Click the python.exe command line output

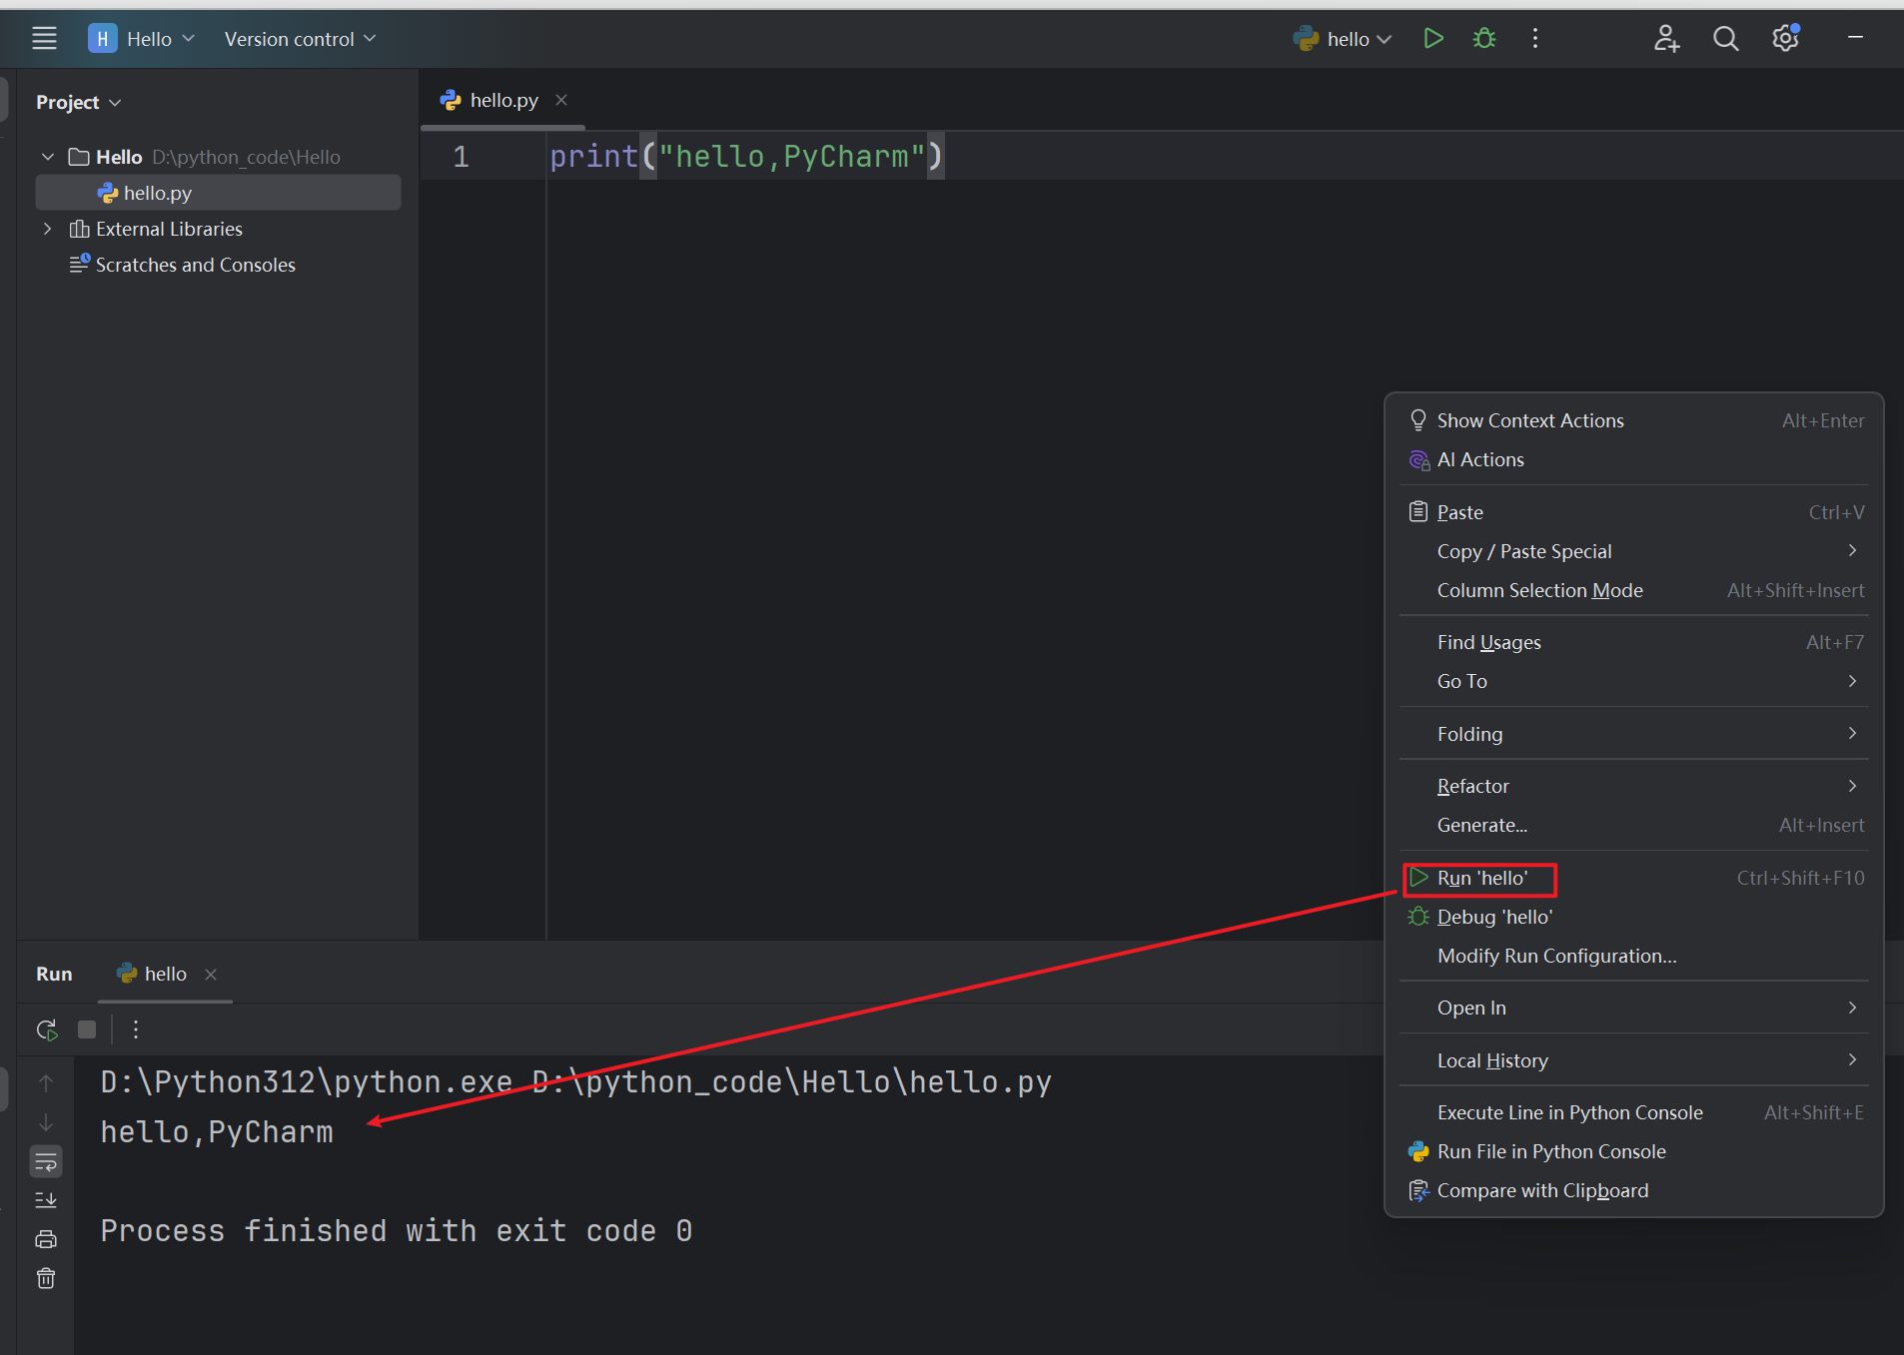point(576,1082)
